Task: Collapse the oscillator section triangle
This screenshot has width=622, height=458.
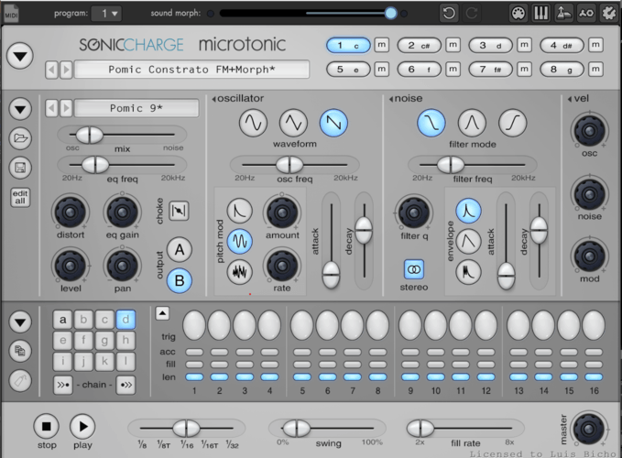Action: [213, 99]
